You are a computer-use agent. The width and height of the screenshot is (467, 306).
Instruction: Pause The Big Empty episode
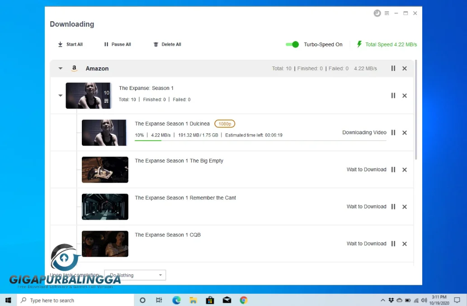point(393,170)
